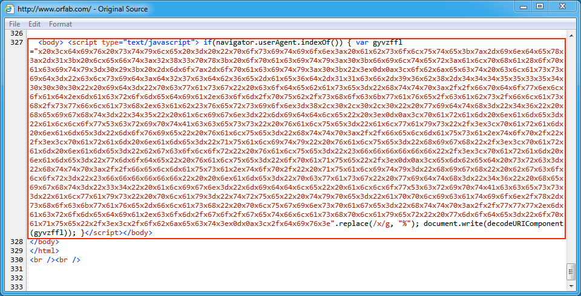Click the <br /><br /> text on line 330
Viewport: 581px width, 296px height.
click(x=55, y=260)
